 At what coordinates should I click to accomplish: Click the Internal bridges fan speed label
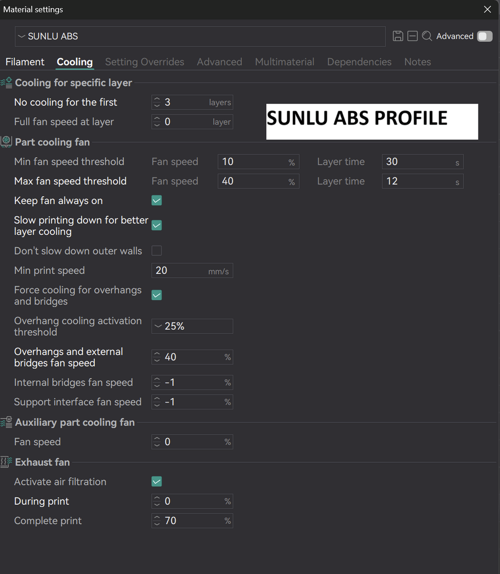[x=73, y=382]
